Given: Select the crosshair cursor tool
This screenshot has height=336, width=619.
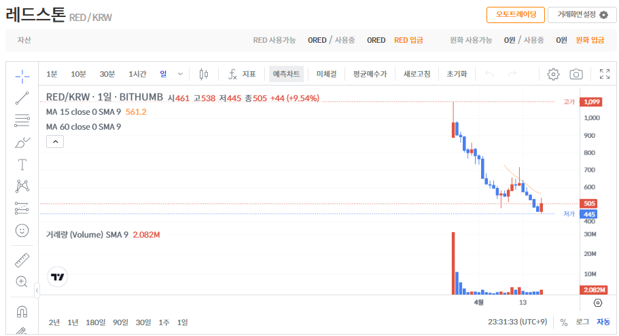Looking at the screenshot, I should [22, 76].
